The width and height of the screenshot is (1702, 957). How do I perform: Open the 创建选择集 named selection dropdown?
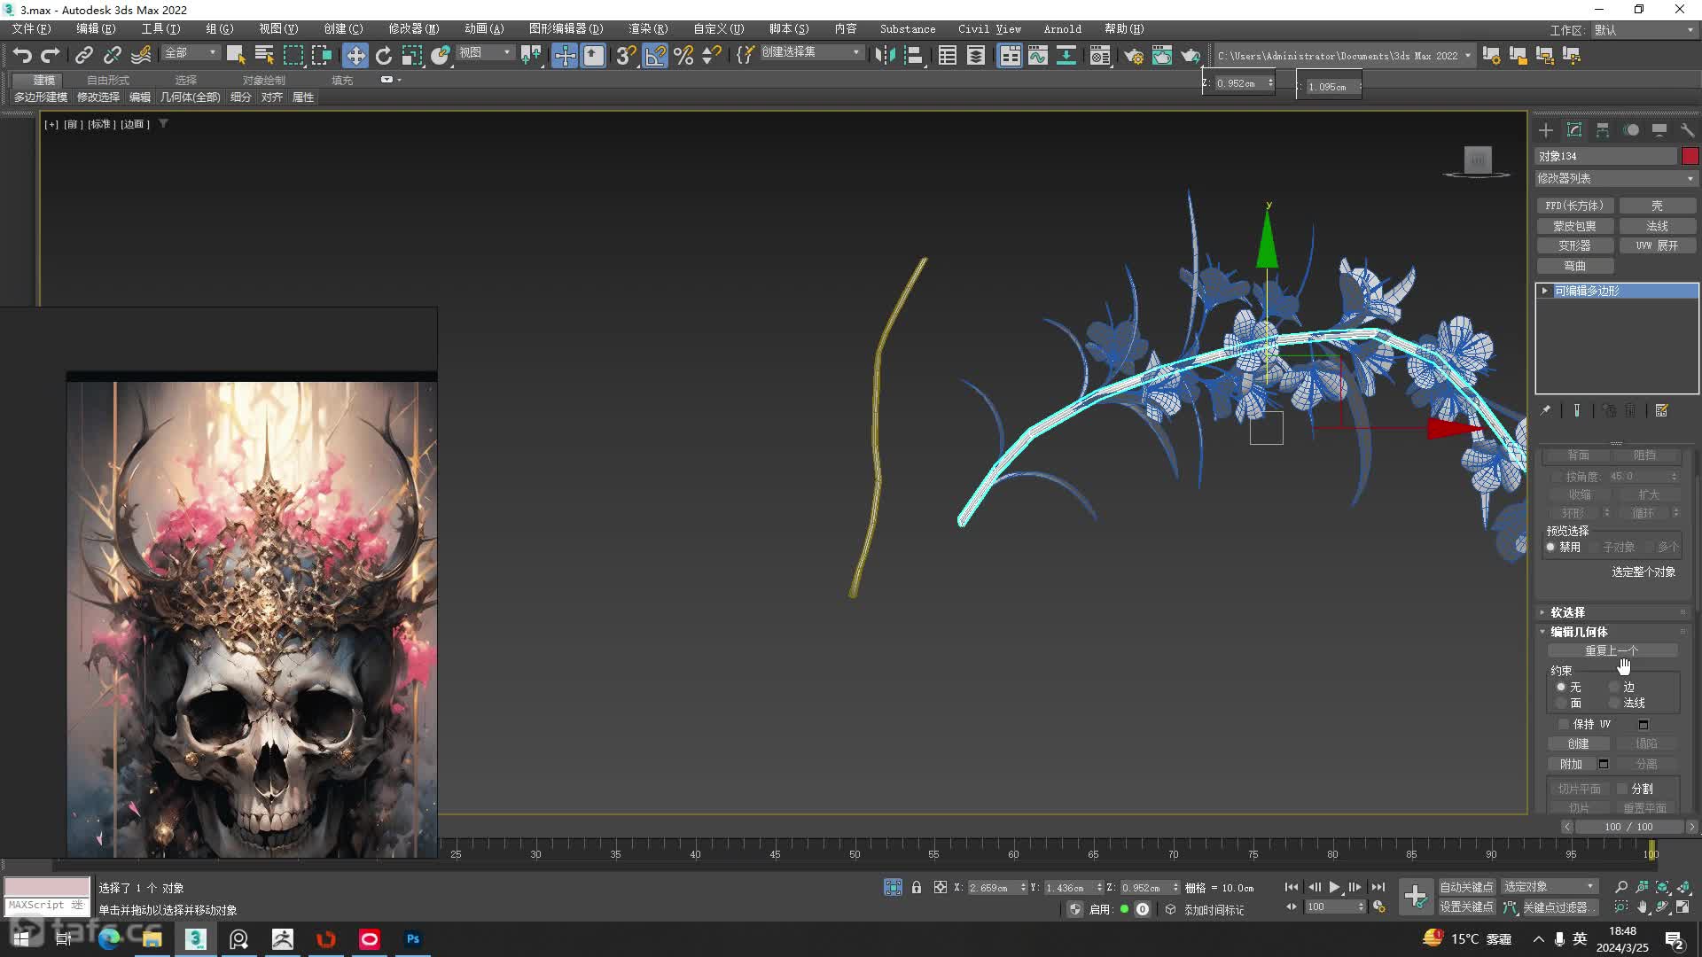[811, 53]
